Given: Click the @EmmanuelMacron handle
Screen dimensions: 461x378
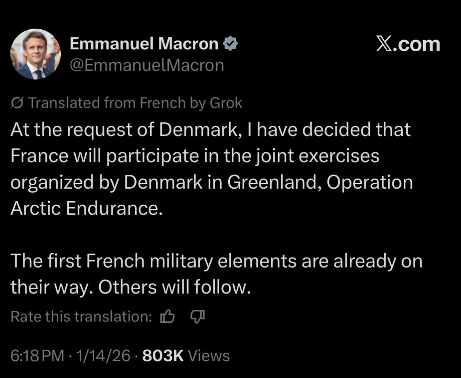Looking at the screenshot, I should tap(147, 65).
